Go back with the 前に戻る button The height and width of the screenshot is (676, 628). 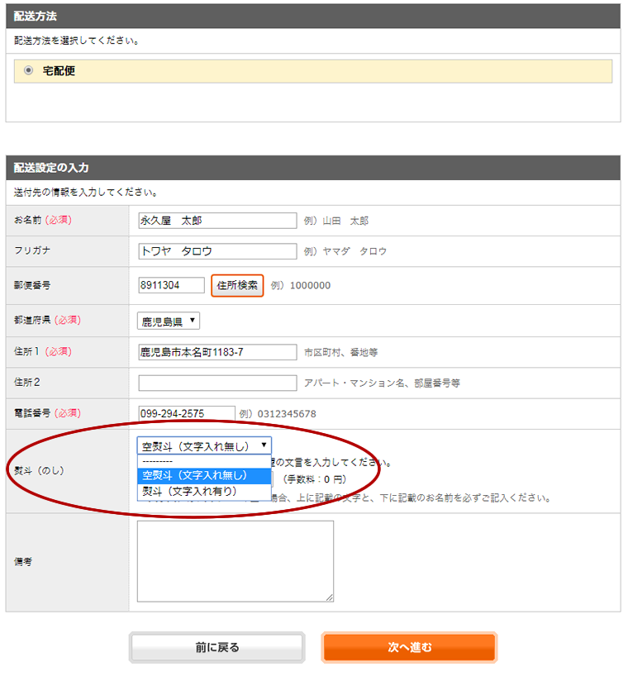217,648
